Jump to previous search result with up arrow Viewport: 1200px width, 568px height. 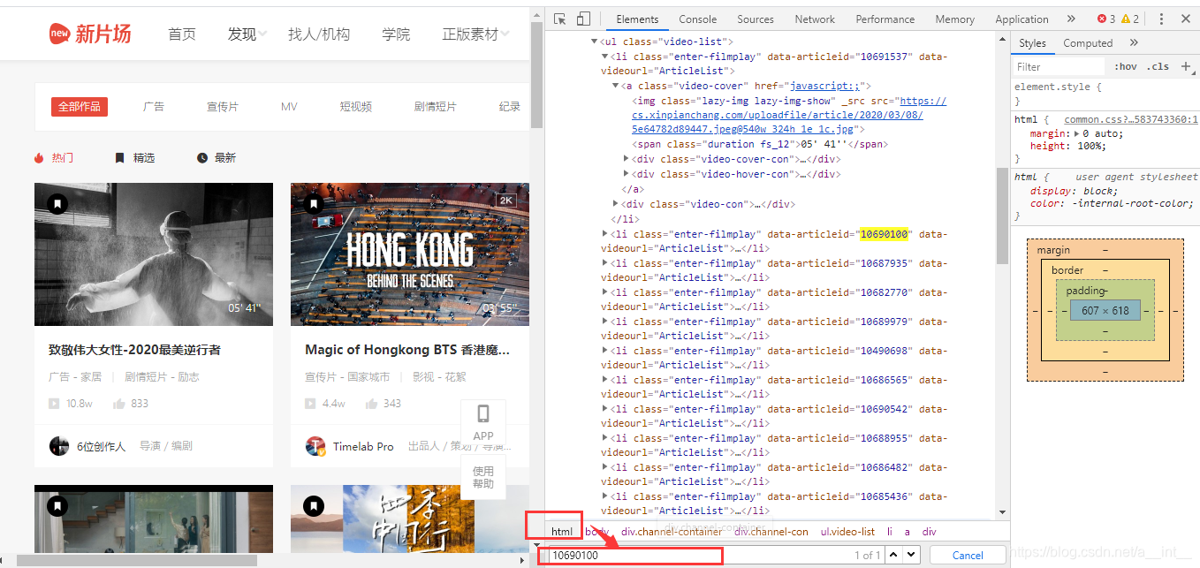(x=893, y=555)
